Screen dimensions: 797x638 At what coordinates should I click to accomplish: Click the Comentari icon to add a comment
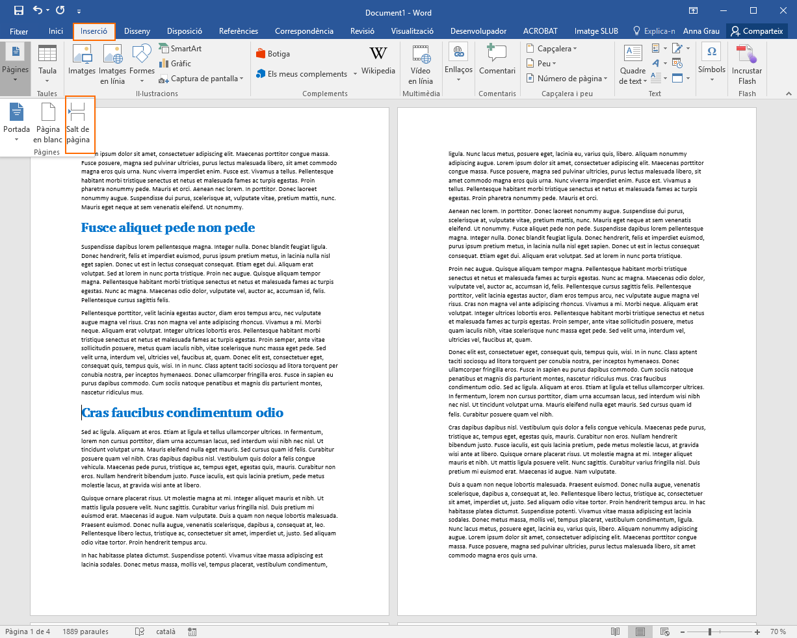[x=497, y=62]
